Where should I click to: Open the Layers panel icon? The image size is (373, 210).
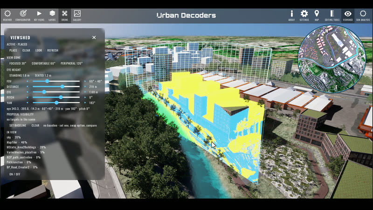coord(52,16)
